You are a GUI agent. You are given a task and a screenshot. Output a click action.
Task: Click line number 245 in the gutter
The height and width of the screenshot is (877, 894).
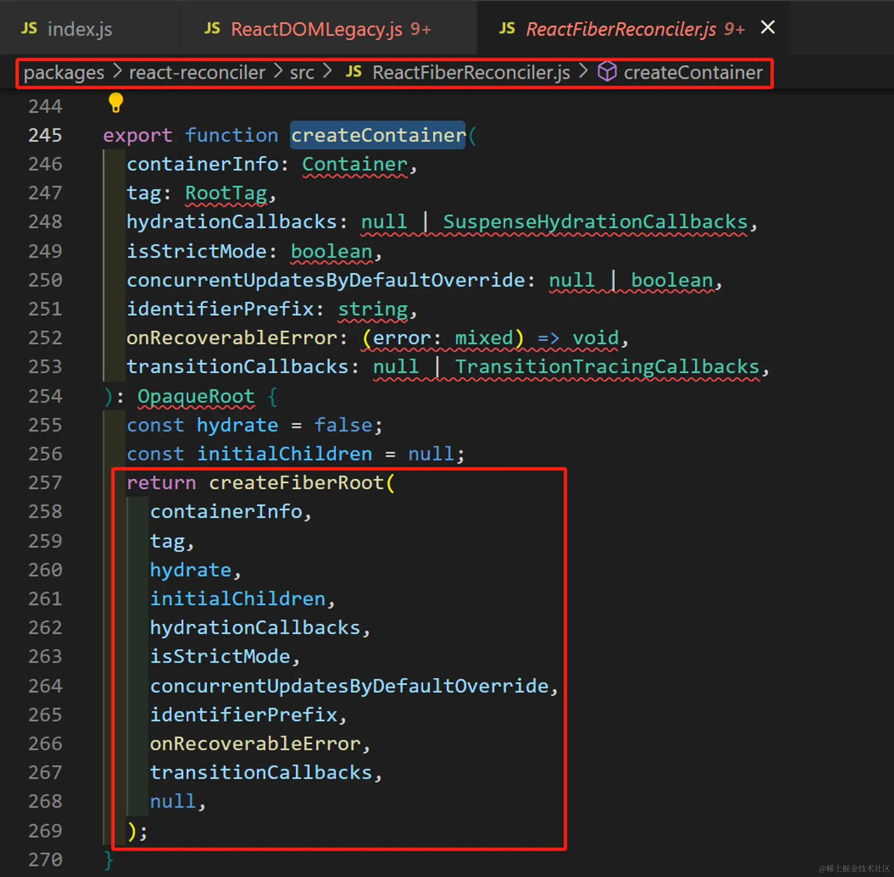tap(45, 135)
